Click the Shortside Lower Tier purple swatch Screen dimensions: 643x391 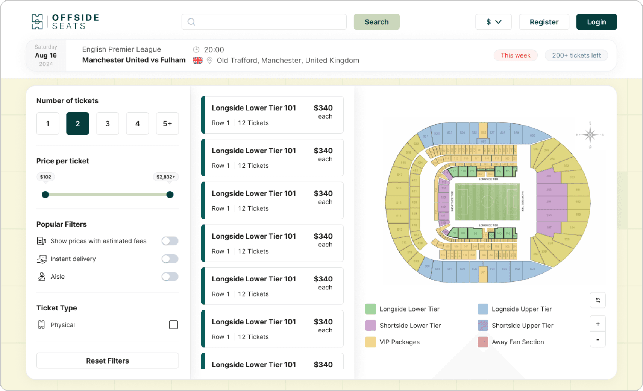pos(371,326)
